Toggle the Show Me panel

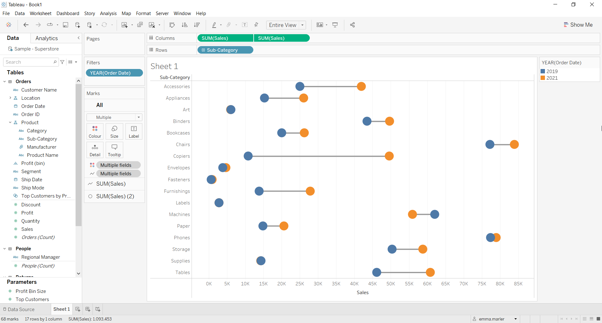pyautogui.click(x=578, y=25)
